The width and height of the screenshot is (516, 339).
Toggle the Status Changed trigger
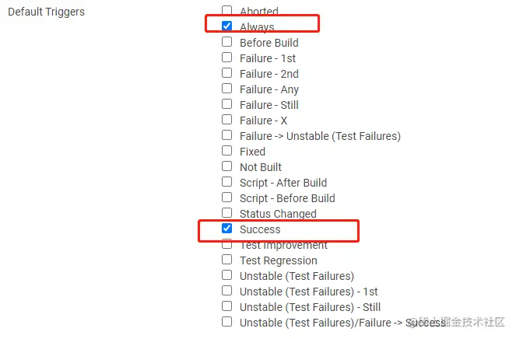coord(226,213)
